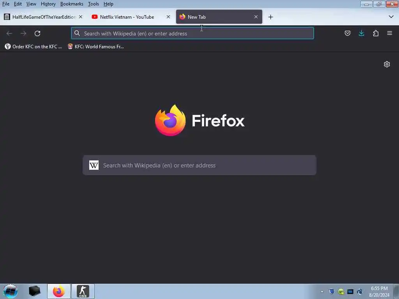Screen dimensions: 399x299
Task: Open Save to Pocket
Action: tap(347, 33)
